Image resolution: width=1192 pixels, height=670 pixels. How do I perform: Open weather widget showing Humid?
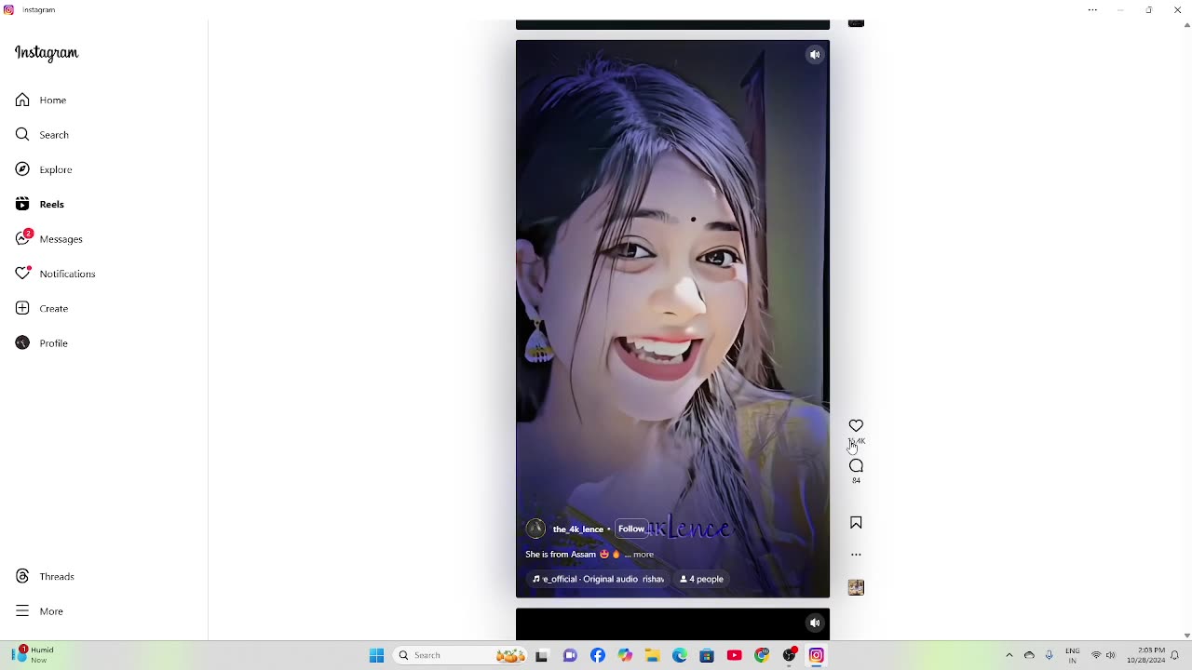[x=35, y=655]
